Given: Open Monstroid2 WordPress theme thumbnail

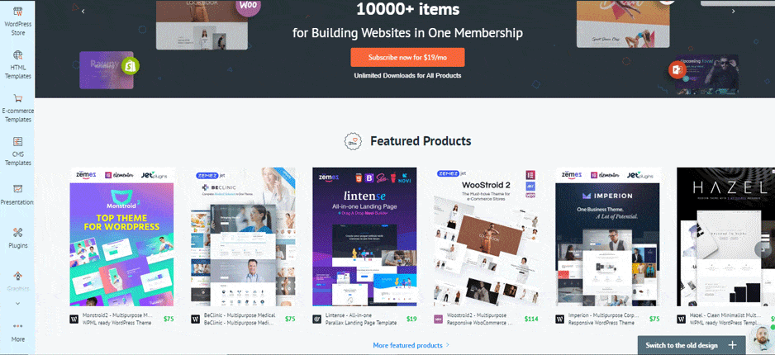Looking at the screenshot, I should 121,237.
